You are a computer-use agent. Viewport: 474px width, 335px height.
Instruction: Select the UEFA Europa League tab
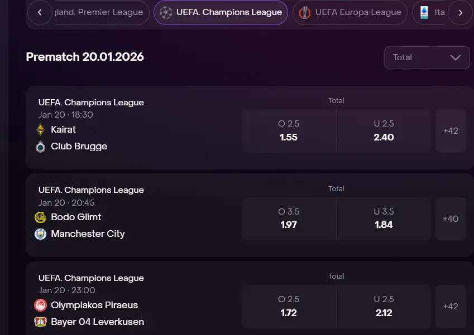click(357, 12)
